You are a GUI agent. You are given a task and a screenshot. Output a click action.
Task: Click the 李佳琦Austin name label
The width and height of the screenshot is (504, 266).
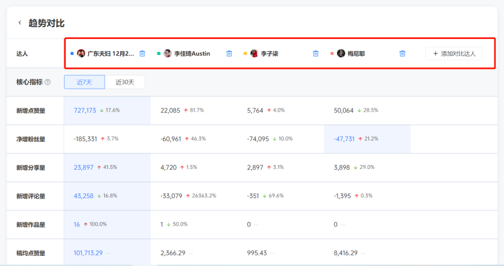[192, 54]
